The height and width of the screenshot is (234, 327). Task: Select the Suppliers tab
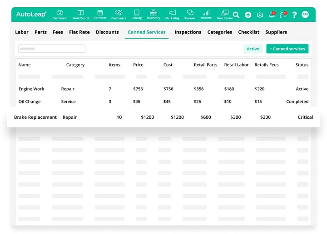click(x=276, y=32)
